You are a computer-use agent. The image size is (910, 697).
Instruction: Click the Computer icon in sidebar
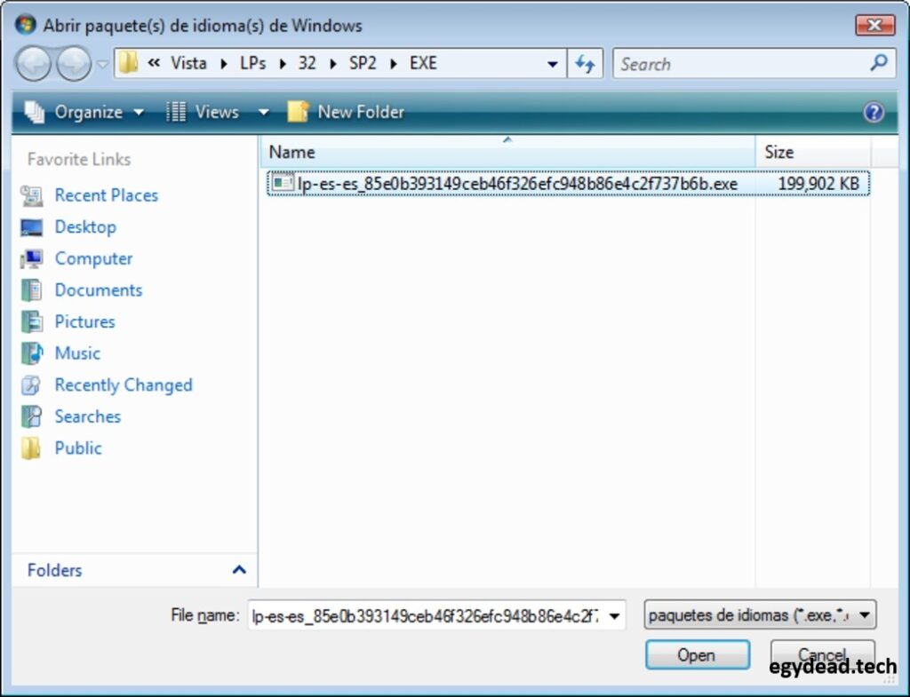(x=31, y=258)
